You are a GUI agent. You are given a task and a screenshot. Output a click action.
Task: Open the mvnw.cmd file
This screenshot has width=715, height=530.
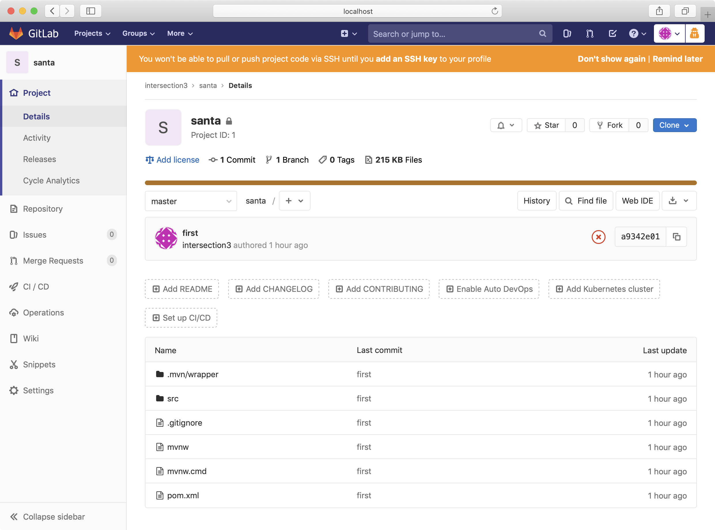pyautogui.click(x=187, y=471)
